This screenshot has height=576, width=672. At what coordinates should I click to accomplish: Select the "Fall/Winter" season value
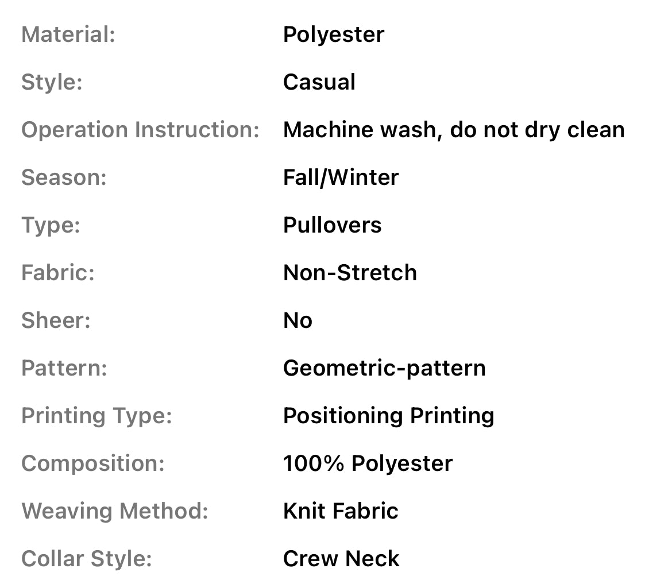coord(341,177)
